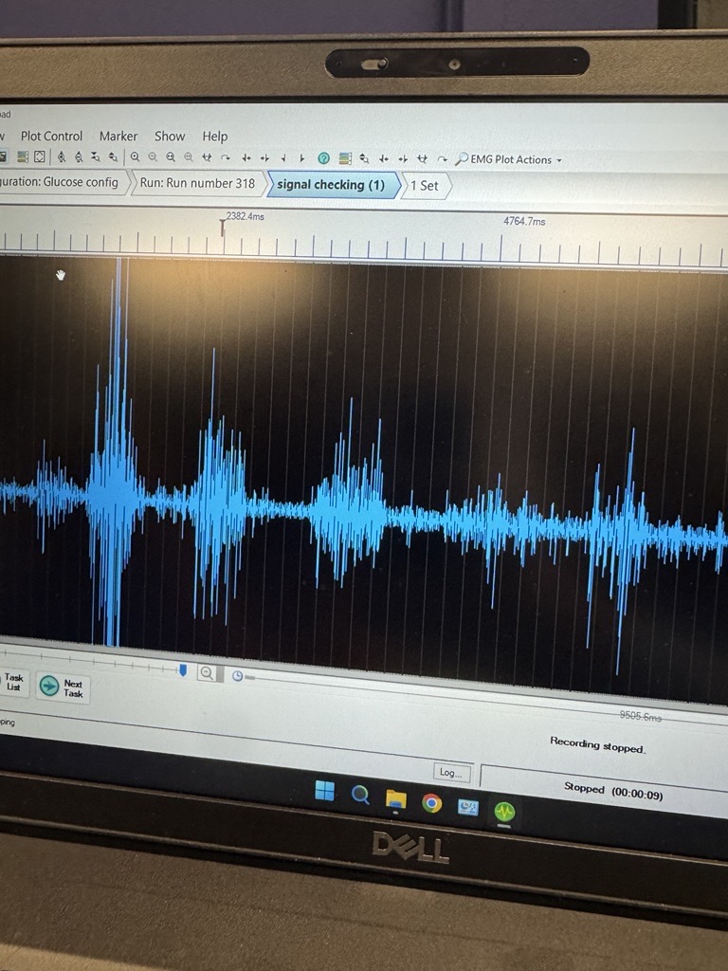728x971 pixels.
Task: Click the magnifier icon of EMG Plot Actions
Action: tap(462, 159)
